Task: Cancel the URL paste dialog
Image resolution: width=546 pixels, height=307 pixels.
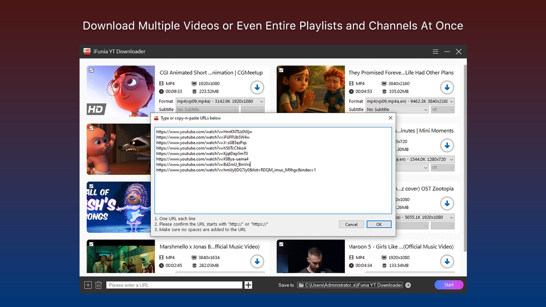Action: [x=351, y=224]
